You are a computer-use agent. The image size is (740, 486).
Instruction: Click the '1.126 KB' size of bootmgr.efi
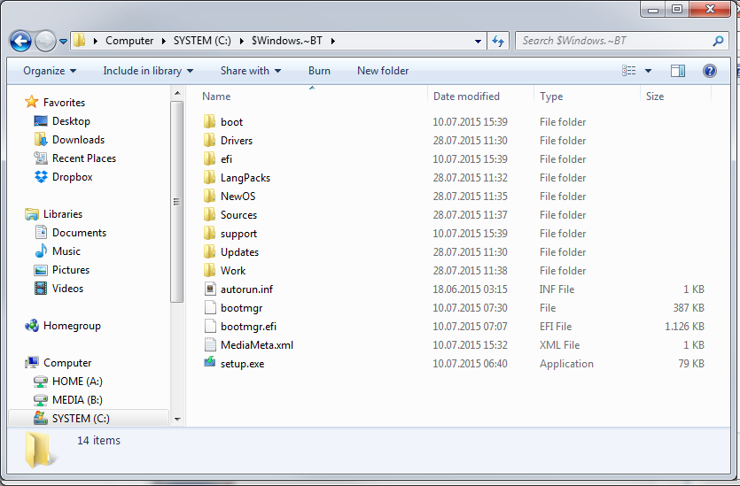tap(684, 326)
